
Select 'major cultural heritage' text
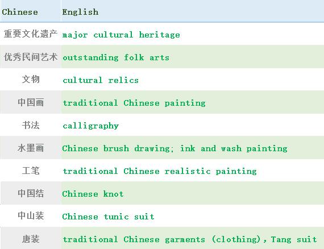coord(121,35)
